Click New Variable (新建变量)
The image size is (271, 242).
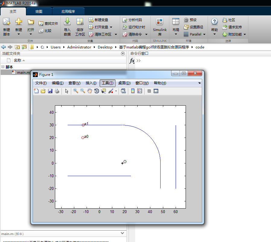pyautogui.click(x=98, y=20)
